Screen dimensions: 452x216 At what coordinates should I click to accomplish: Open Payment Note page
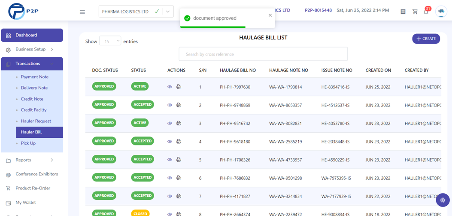tap(35, 77)
